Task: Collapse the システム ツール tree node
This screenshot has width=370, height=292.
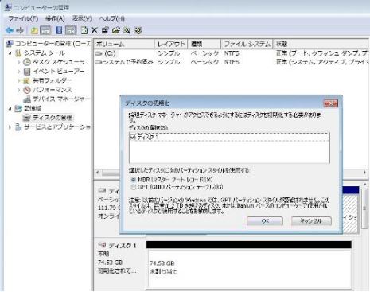Action: point(10,53)
